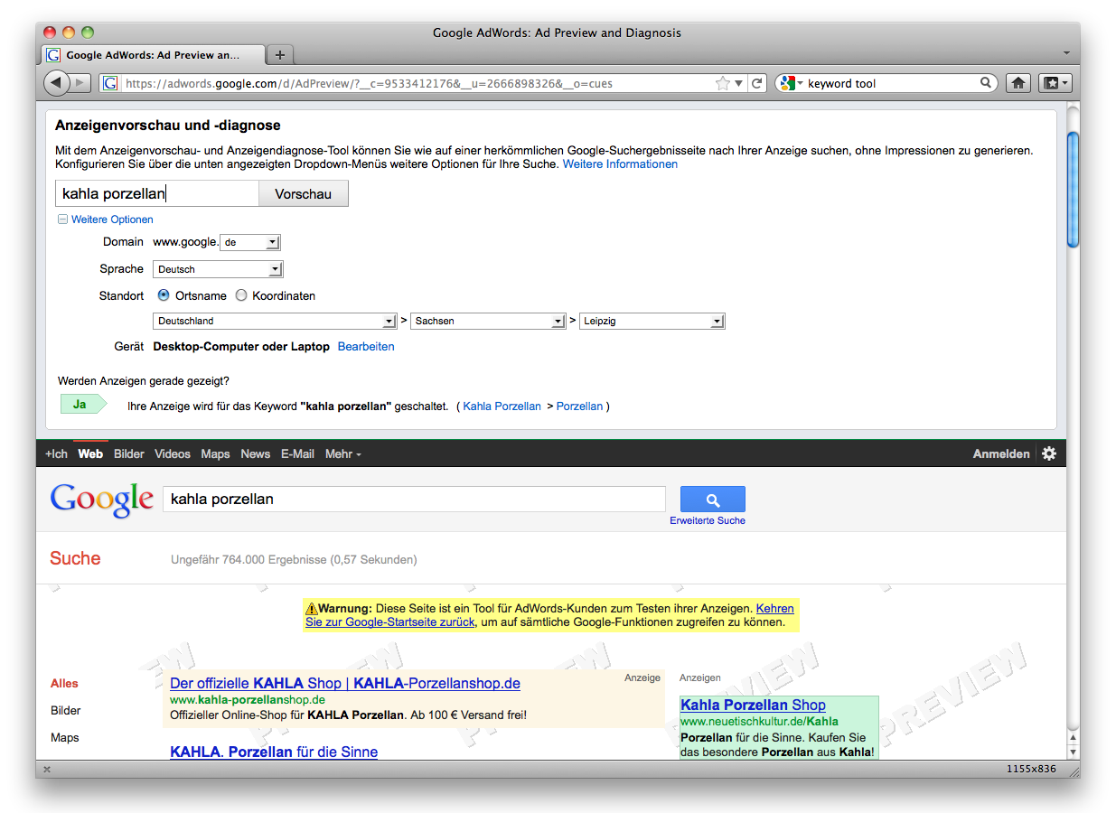Open the Erweiterte Suche link
Screen dimensions: 1116x813
coord(708,520)
